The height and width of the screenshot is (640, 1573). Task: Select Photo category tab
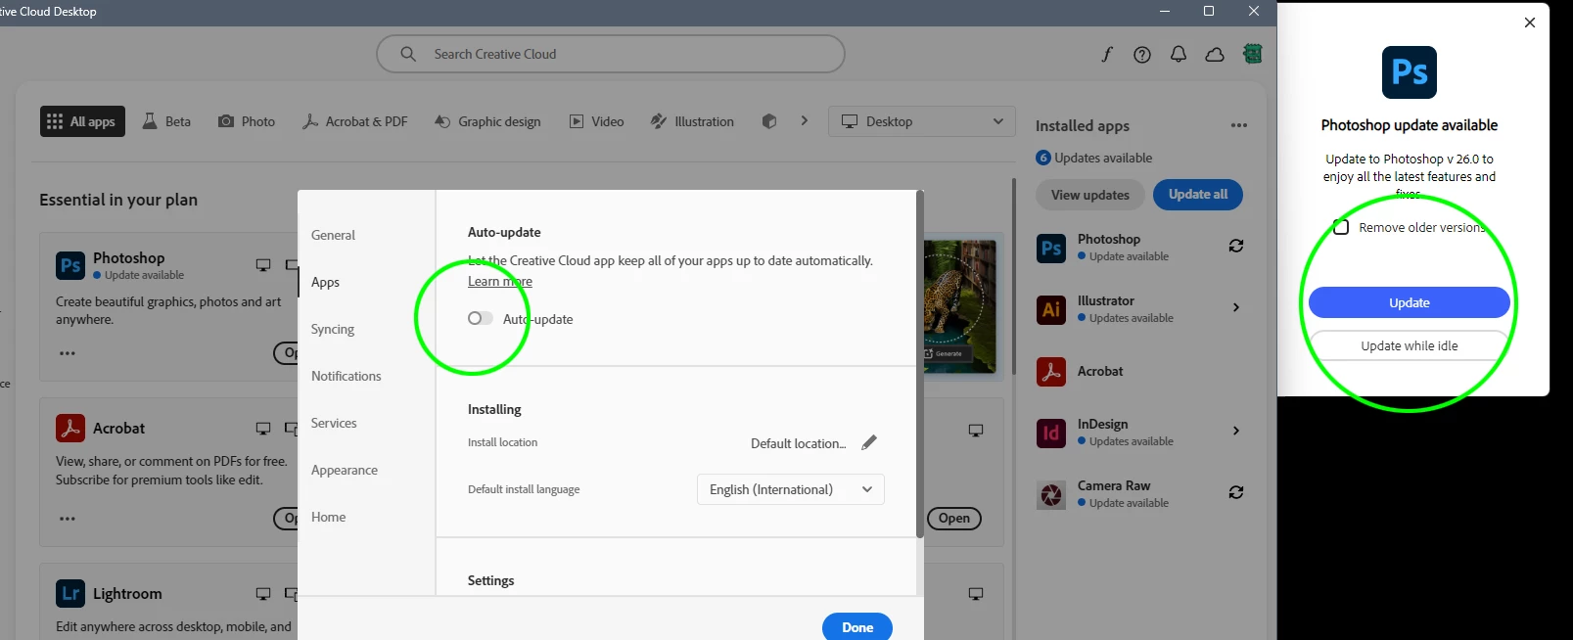click(x=247, y=121)
